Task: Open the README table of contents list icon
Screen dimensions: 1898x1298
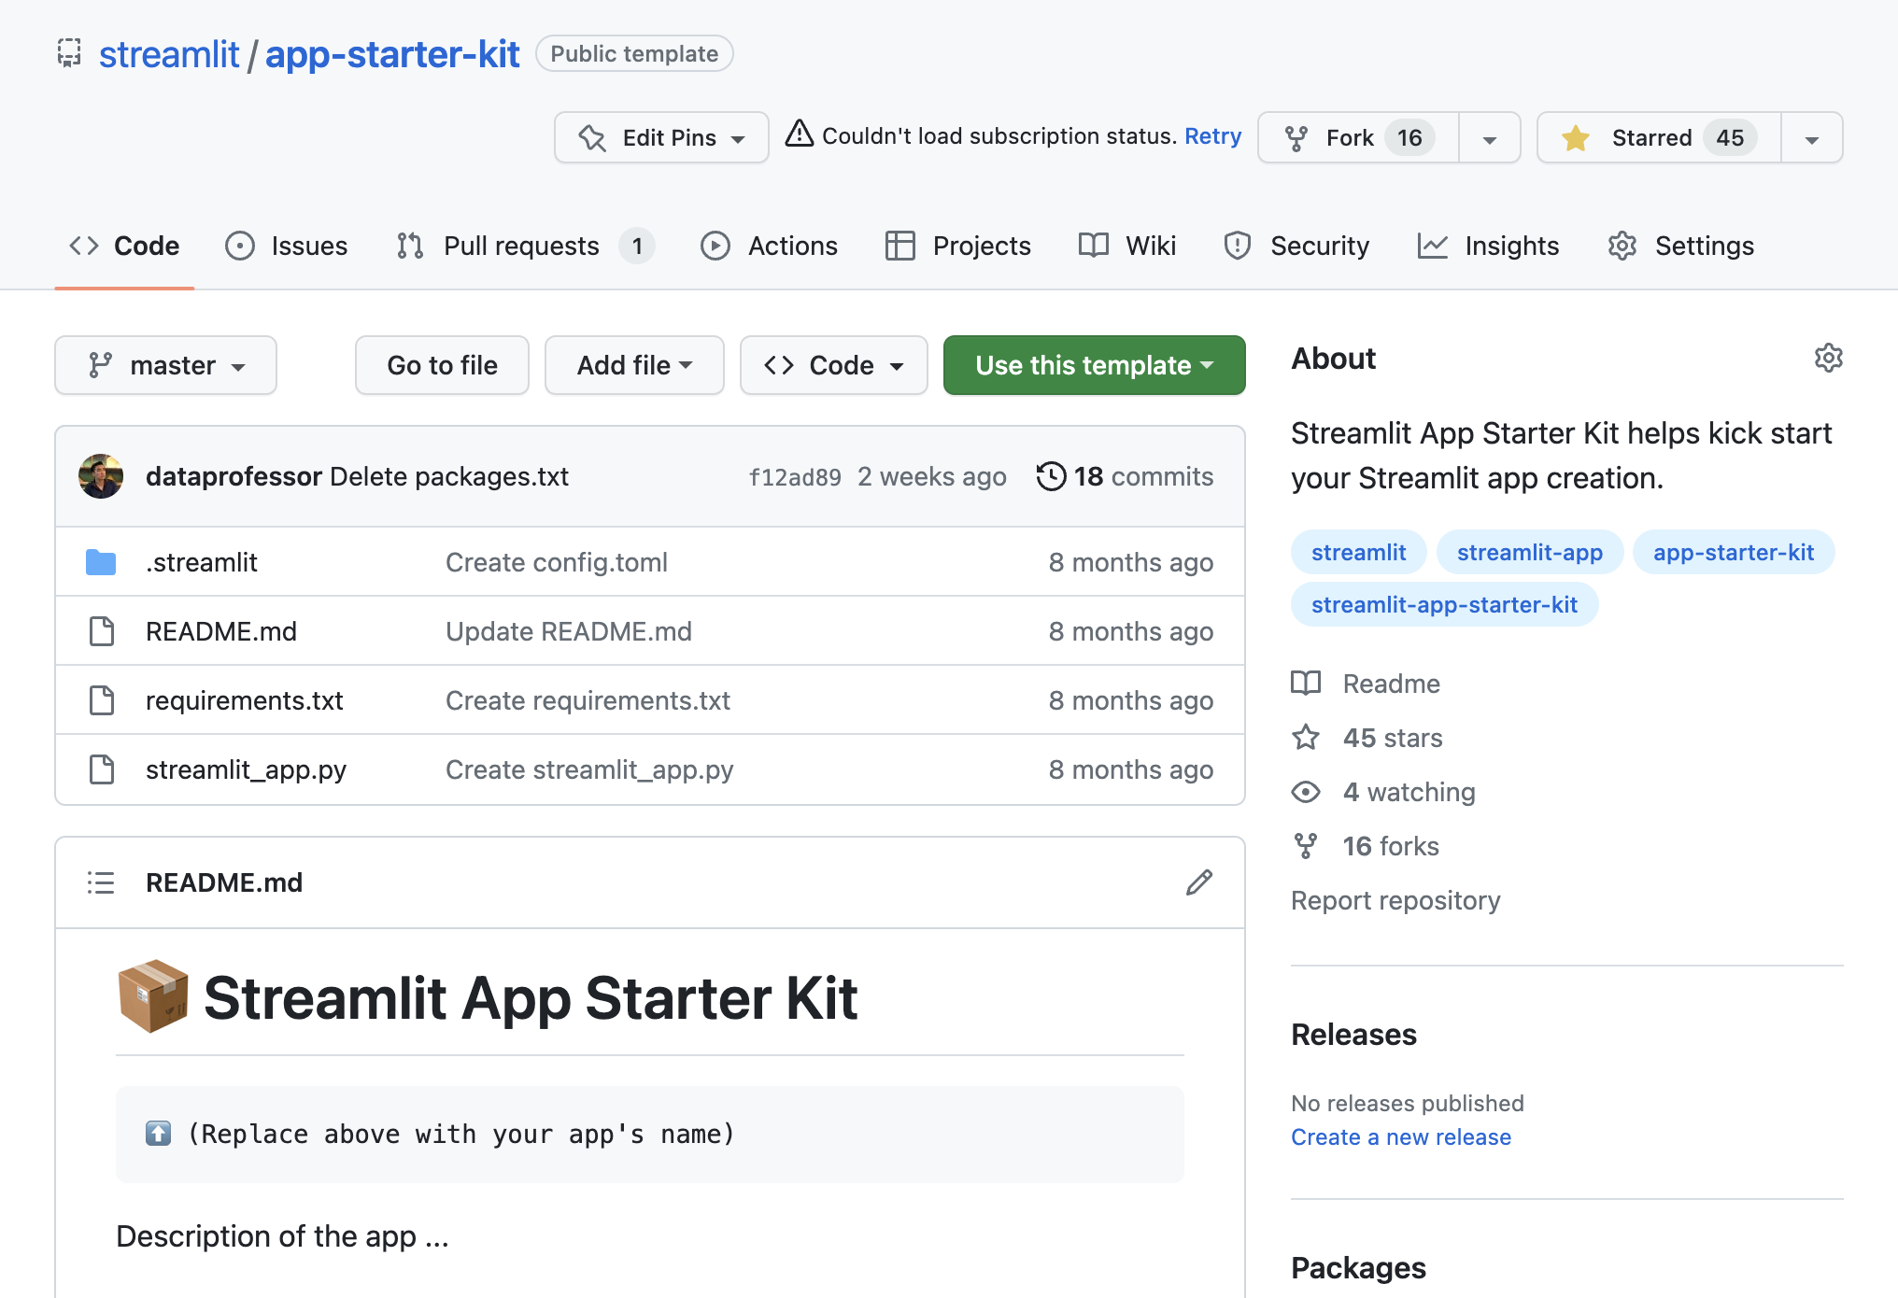Action: pyautogui.click(x=101, y=882)
